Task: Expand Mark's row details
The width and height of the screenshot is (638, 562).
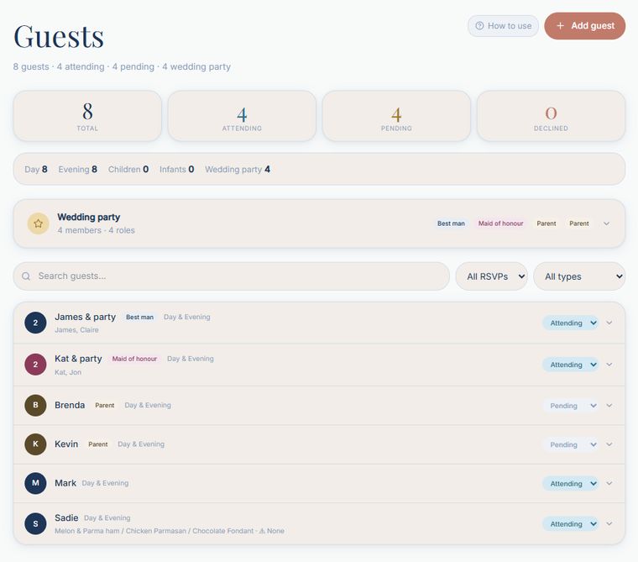Action: tap(609, 483)
